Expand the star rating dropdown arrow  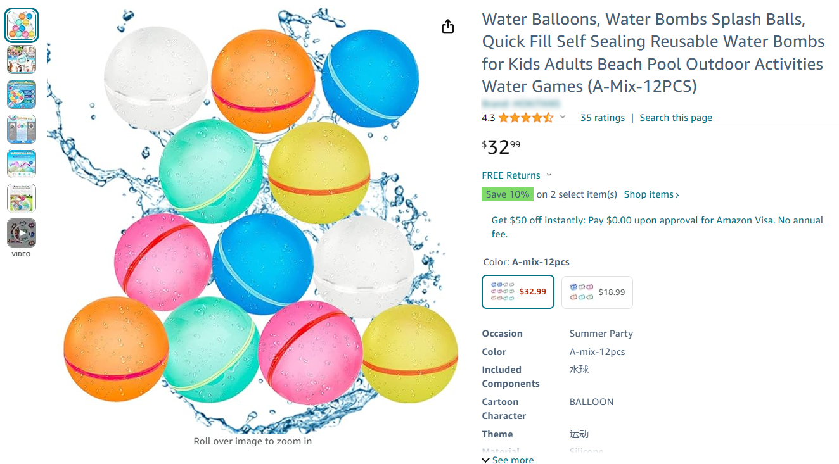click(562, 118)
